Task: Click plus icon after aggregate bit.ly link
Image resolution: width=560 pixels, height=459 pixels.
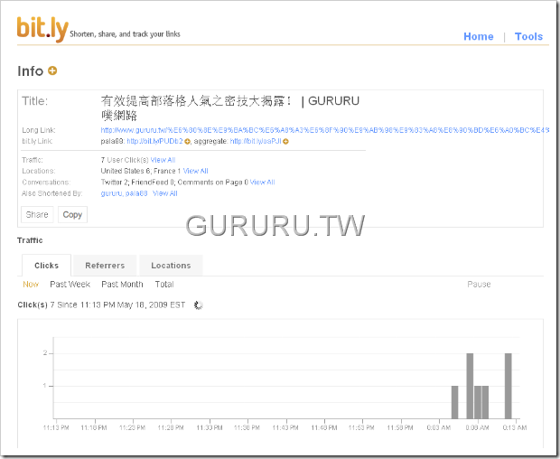Action: (x=285, y=142)
